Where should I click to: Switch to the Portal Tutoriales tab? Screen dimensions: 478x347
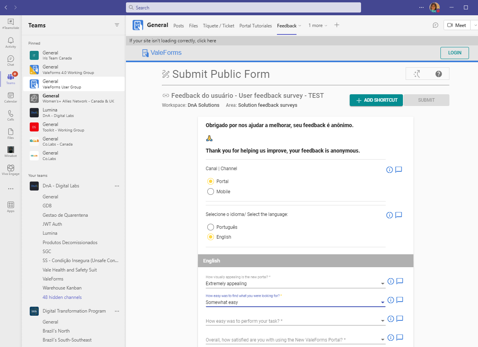pyautogui.click(x=255, y=26)
